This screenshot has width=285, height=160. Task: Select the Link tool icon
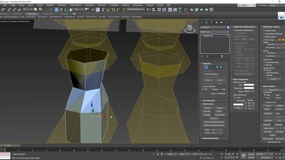[x=9, y=10]
